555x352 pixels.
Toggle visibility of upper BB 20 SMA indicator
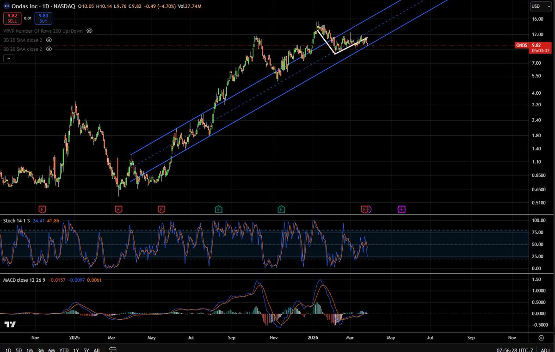49,40
